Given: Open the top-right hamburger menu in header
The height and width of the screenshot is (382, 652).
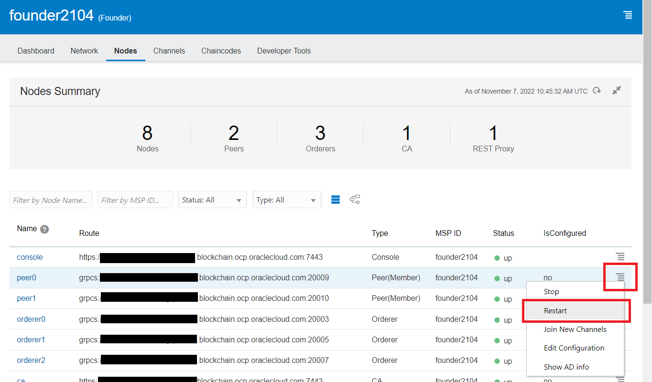Looking at the screenshot, I should click(x=628, y=15).
